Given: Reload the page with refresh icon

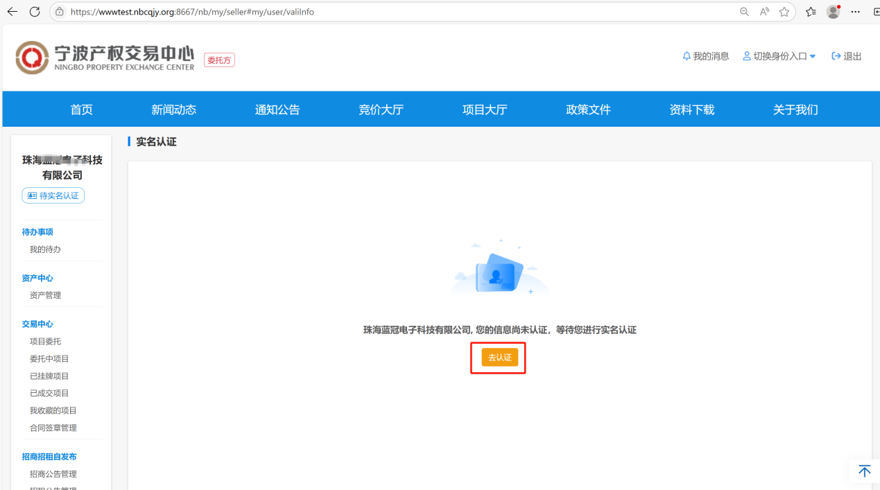Looking at the screenshot, I should point(35,12).
